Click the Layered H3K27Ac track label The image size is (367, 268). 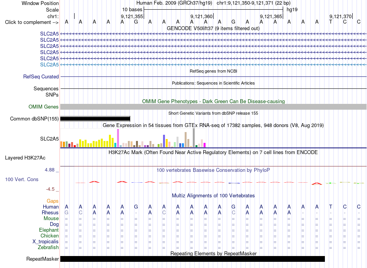click(x=25, y=158)
